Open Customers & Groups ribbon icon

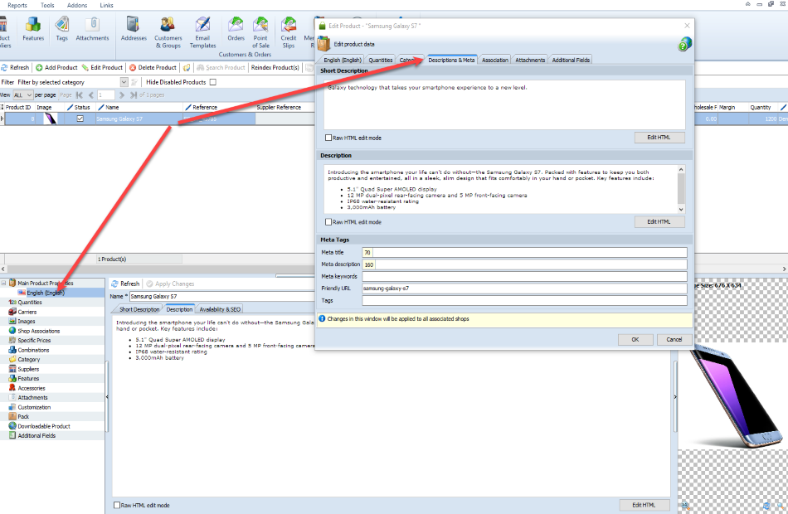click(168, 32)
